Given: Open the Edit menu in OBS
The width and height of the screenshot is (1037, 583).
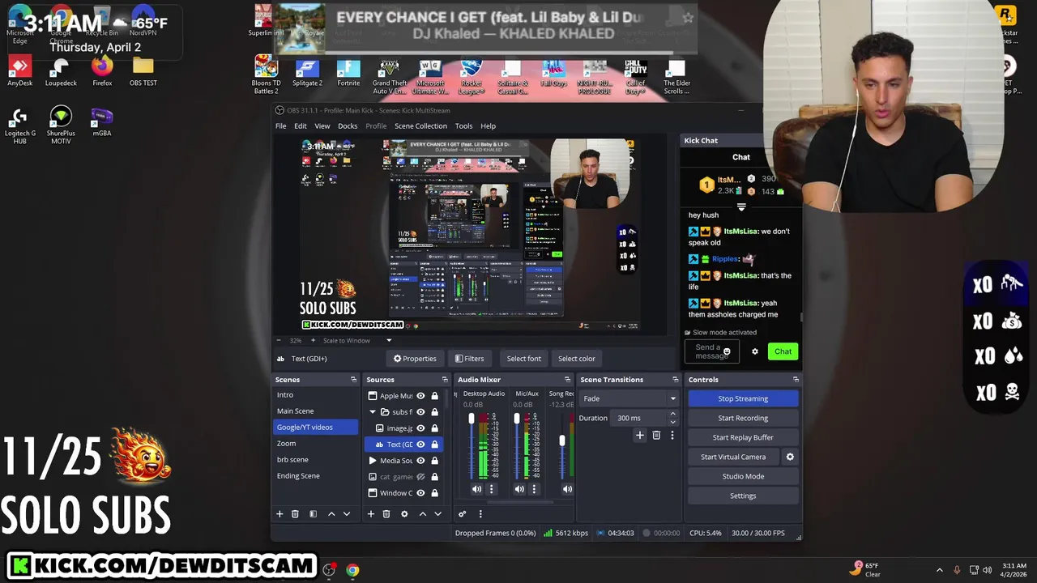Looking at the screenshot, I should coord(300,126).
